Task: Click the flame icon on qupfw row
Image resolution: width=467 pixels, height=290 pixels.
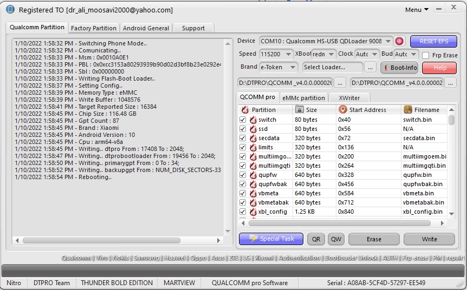Action: (x=253, y=175)
